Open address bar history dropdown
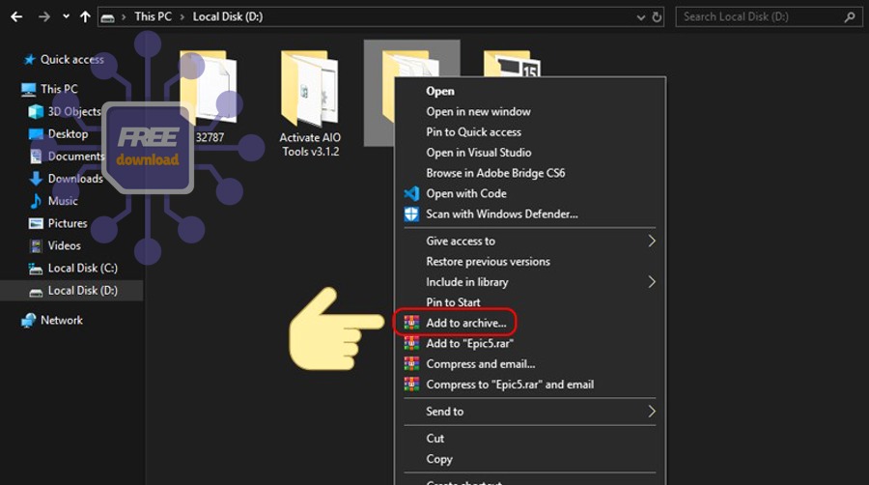The height and width of the screenshot is (485, 869). click(641, 16)
